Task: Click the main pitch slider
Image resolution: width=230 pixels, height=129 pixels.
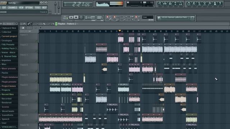Action: tap(59, 7)
